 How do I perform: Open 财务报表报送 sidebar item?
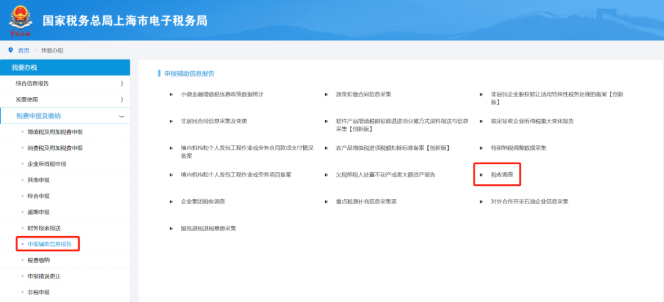[x=44, y=228]
